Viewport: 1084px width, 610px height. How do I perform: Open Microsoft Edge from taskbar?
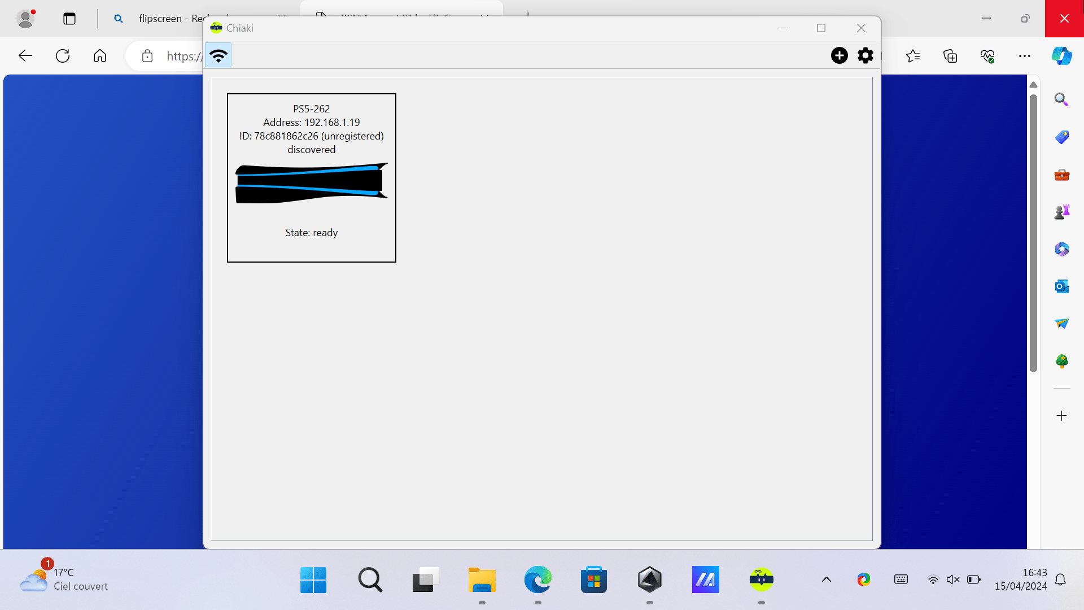click(537, 579)
